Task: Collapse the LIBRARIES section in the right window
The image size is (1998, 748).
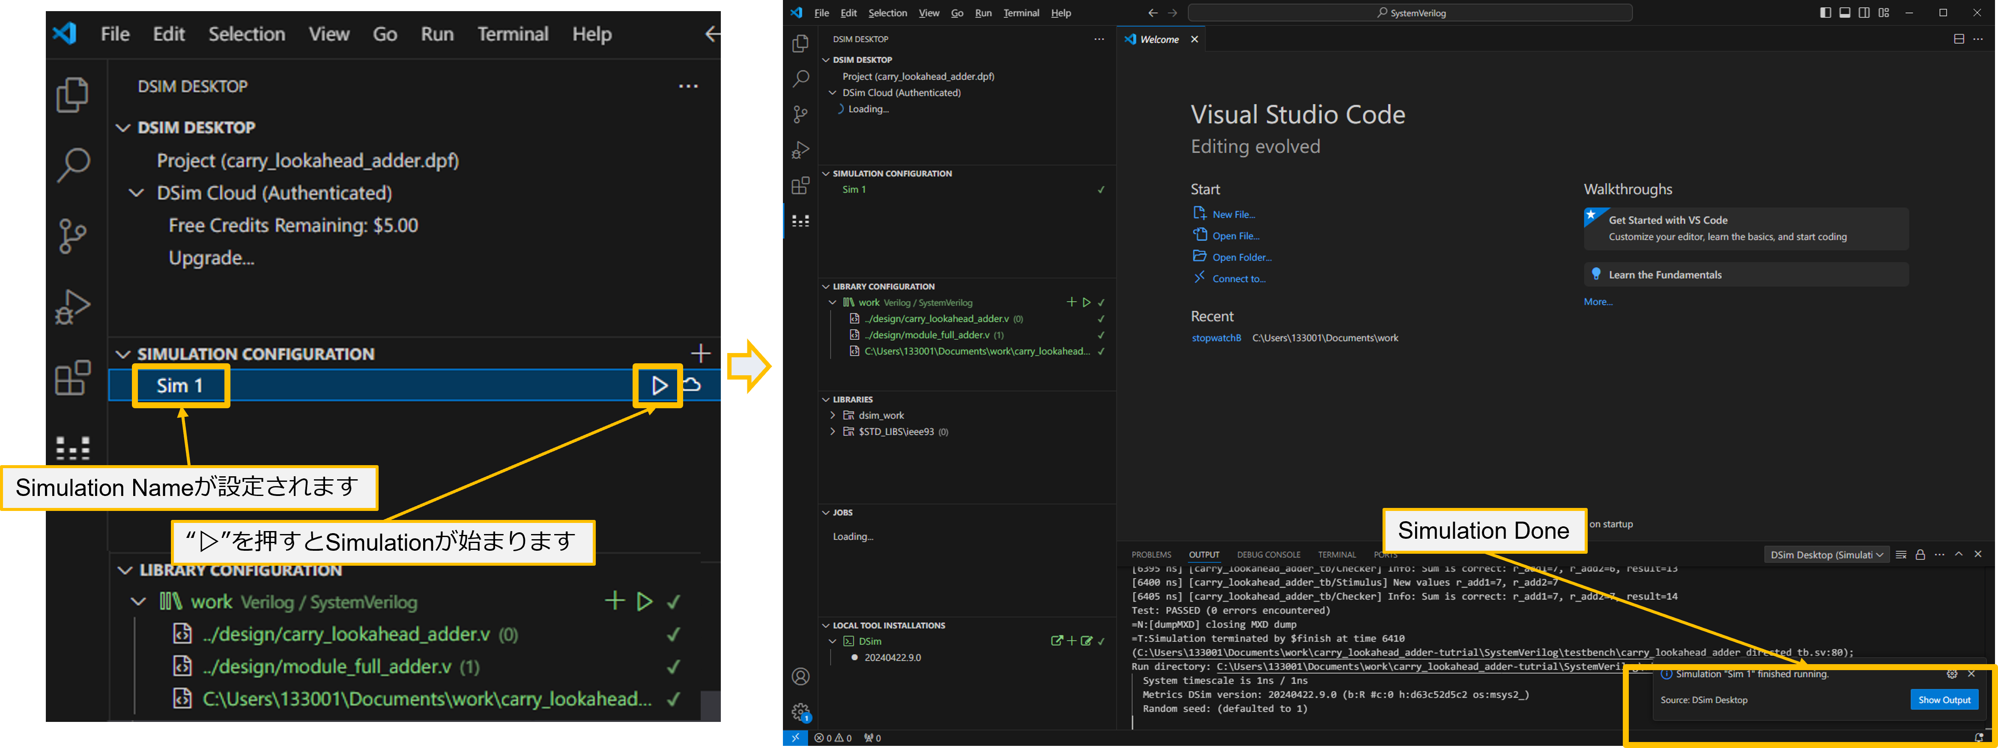Action: tap(826, 399)
